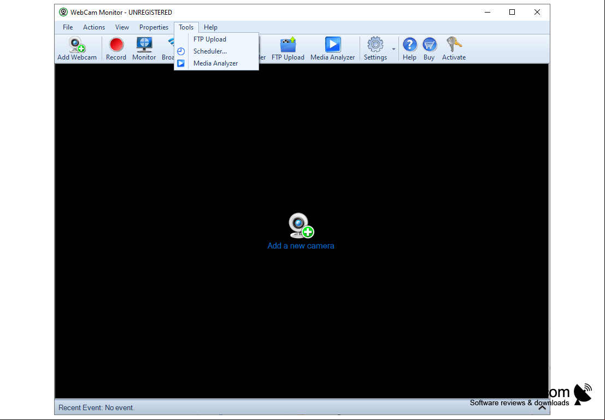This screenshot has height=420, width=605.
Task: Close the WebCam Monitor window
Action: point(537,13)
